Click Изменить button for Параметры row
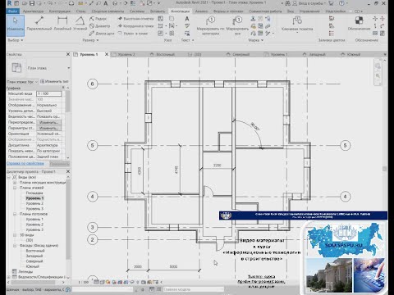Screen dimensions: 394x295 click(48, 128)
